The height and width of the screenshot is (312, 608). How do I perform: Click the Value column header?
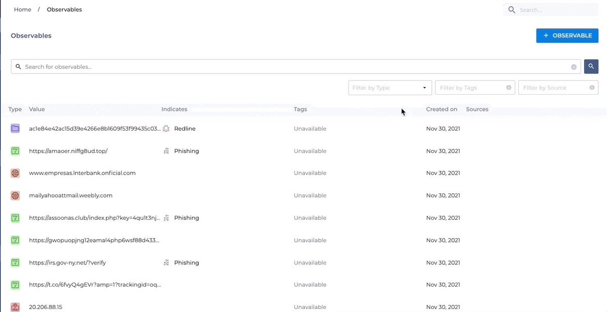tap(37, 109)
